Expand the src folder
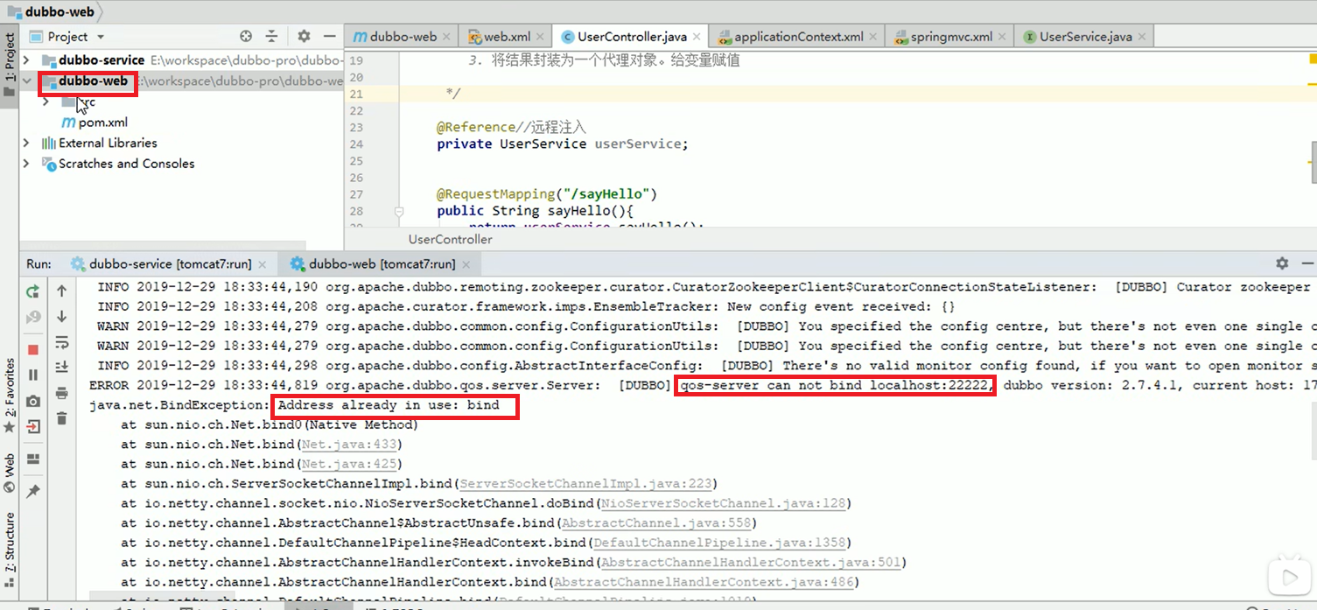Screen dimensions: 1317x610 (x=46, y=102)
